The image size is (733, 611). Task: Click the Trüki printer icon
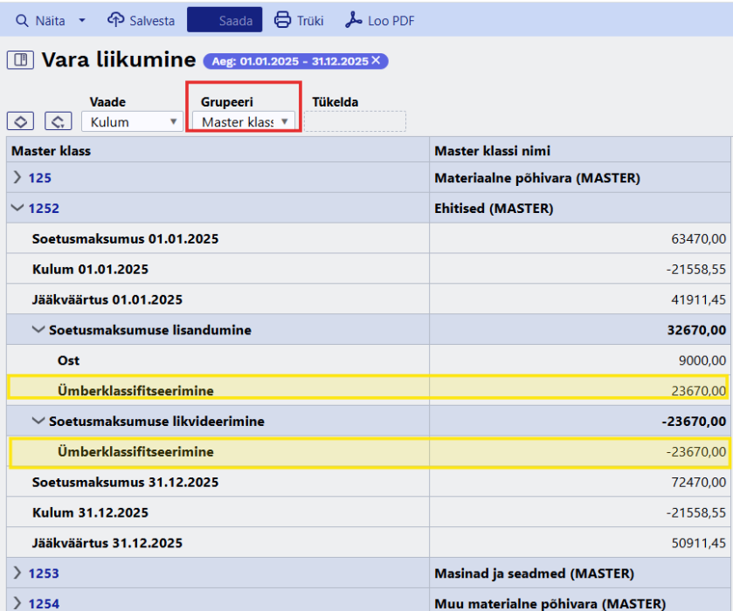282,19
